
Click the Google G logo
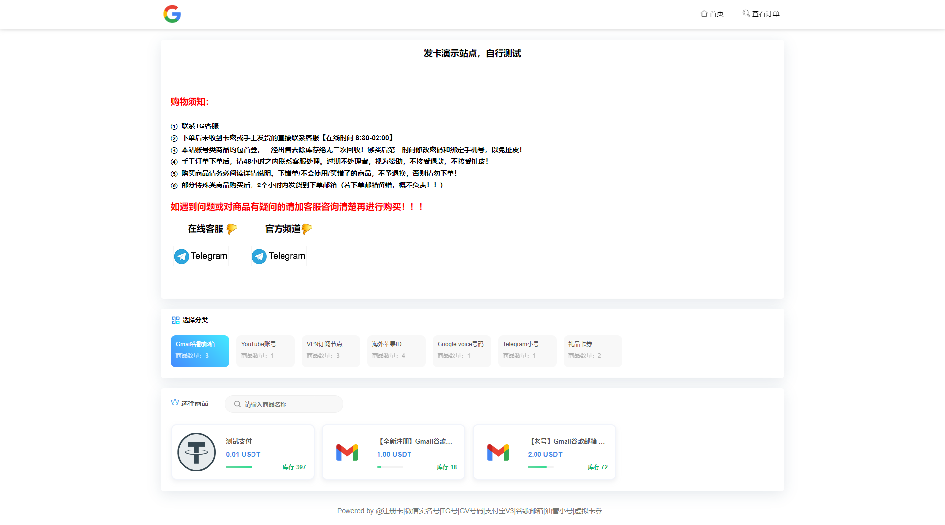172,14
